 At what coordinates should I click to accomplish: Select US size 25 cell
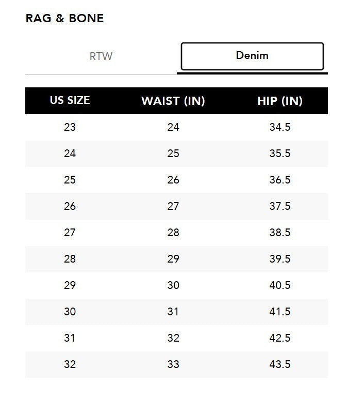[70, 180]
